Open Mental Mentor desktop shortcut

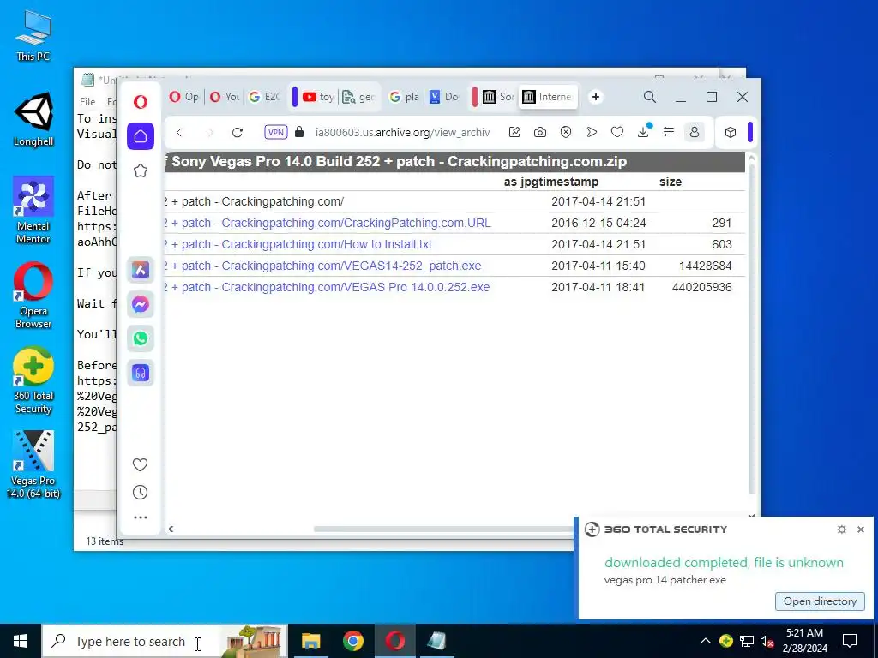[x=33, y=211]
